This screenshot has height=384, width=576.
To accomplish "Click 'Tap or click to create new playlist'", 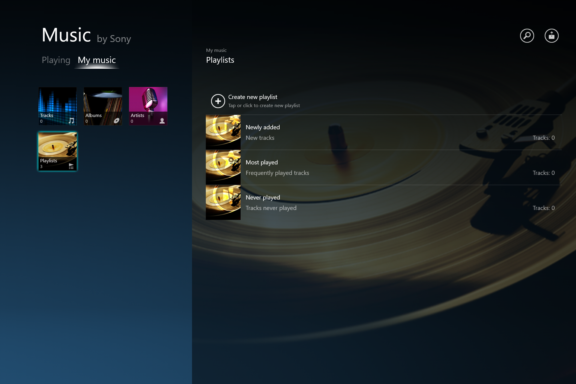I will coord(264,106).
